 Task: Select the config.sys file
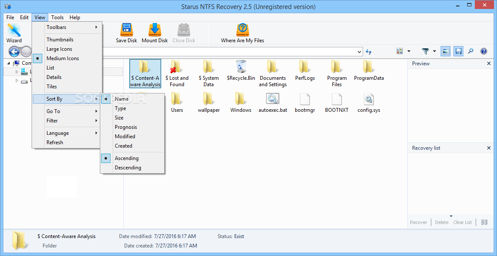[369, 103]
